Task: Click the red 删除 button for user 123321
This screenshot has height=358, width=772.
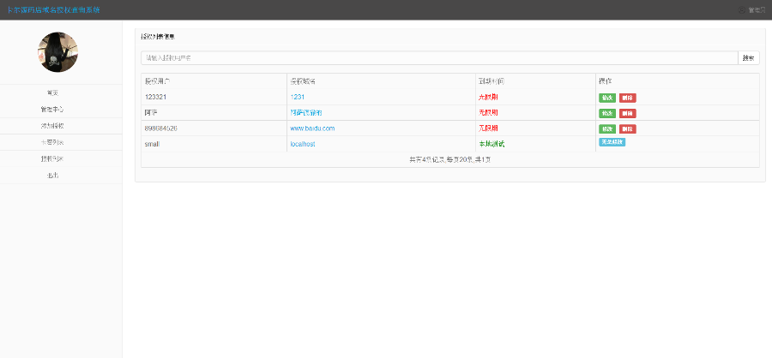Action: pyautogui.click(x=628, y=98)
